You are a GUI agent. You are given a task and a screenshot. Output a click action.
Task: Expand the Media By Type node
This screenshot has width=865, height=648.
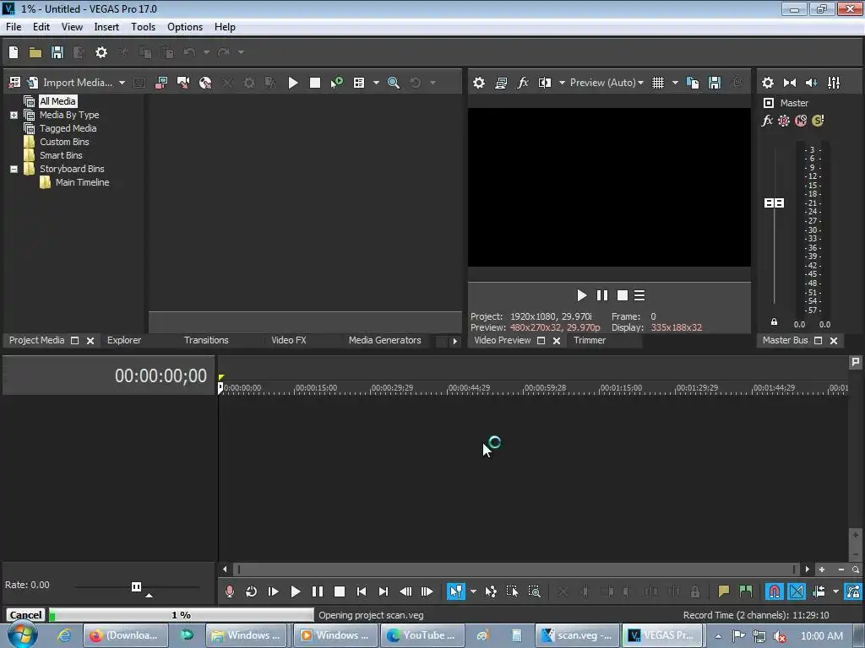tap(14, 115)
